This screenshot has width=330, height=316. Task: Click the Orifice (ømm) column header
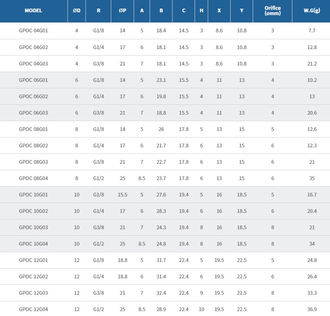273,11
